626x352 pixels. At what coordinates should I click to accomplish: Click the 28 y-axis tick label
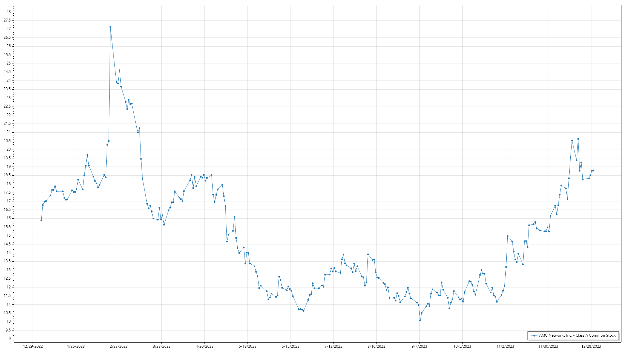(8, 12)
